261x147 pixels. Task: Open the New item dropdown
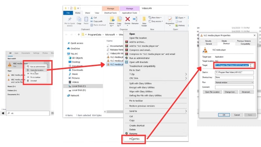coord(155,18)
